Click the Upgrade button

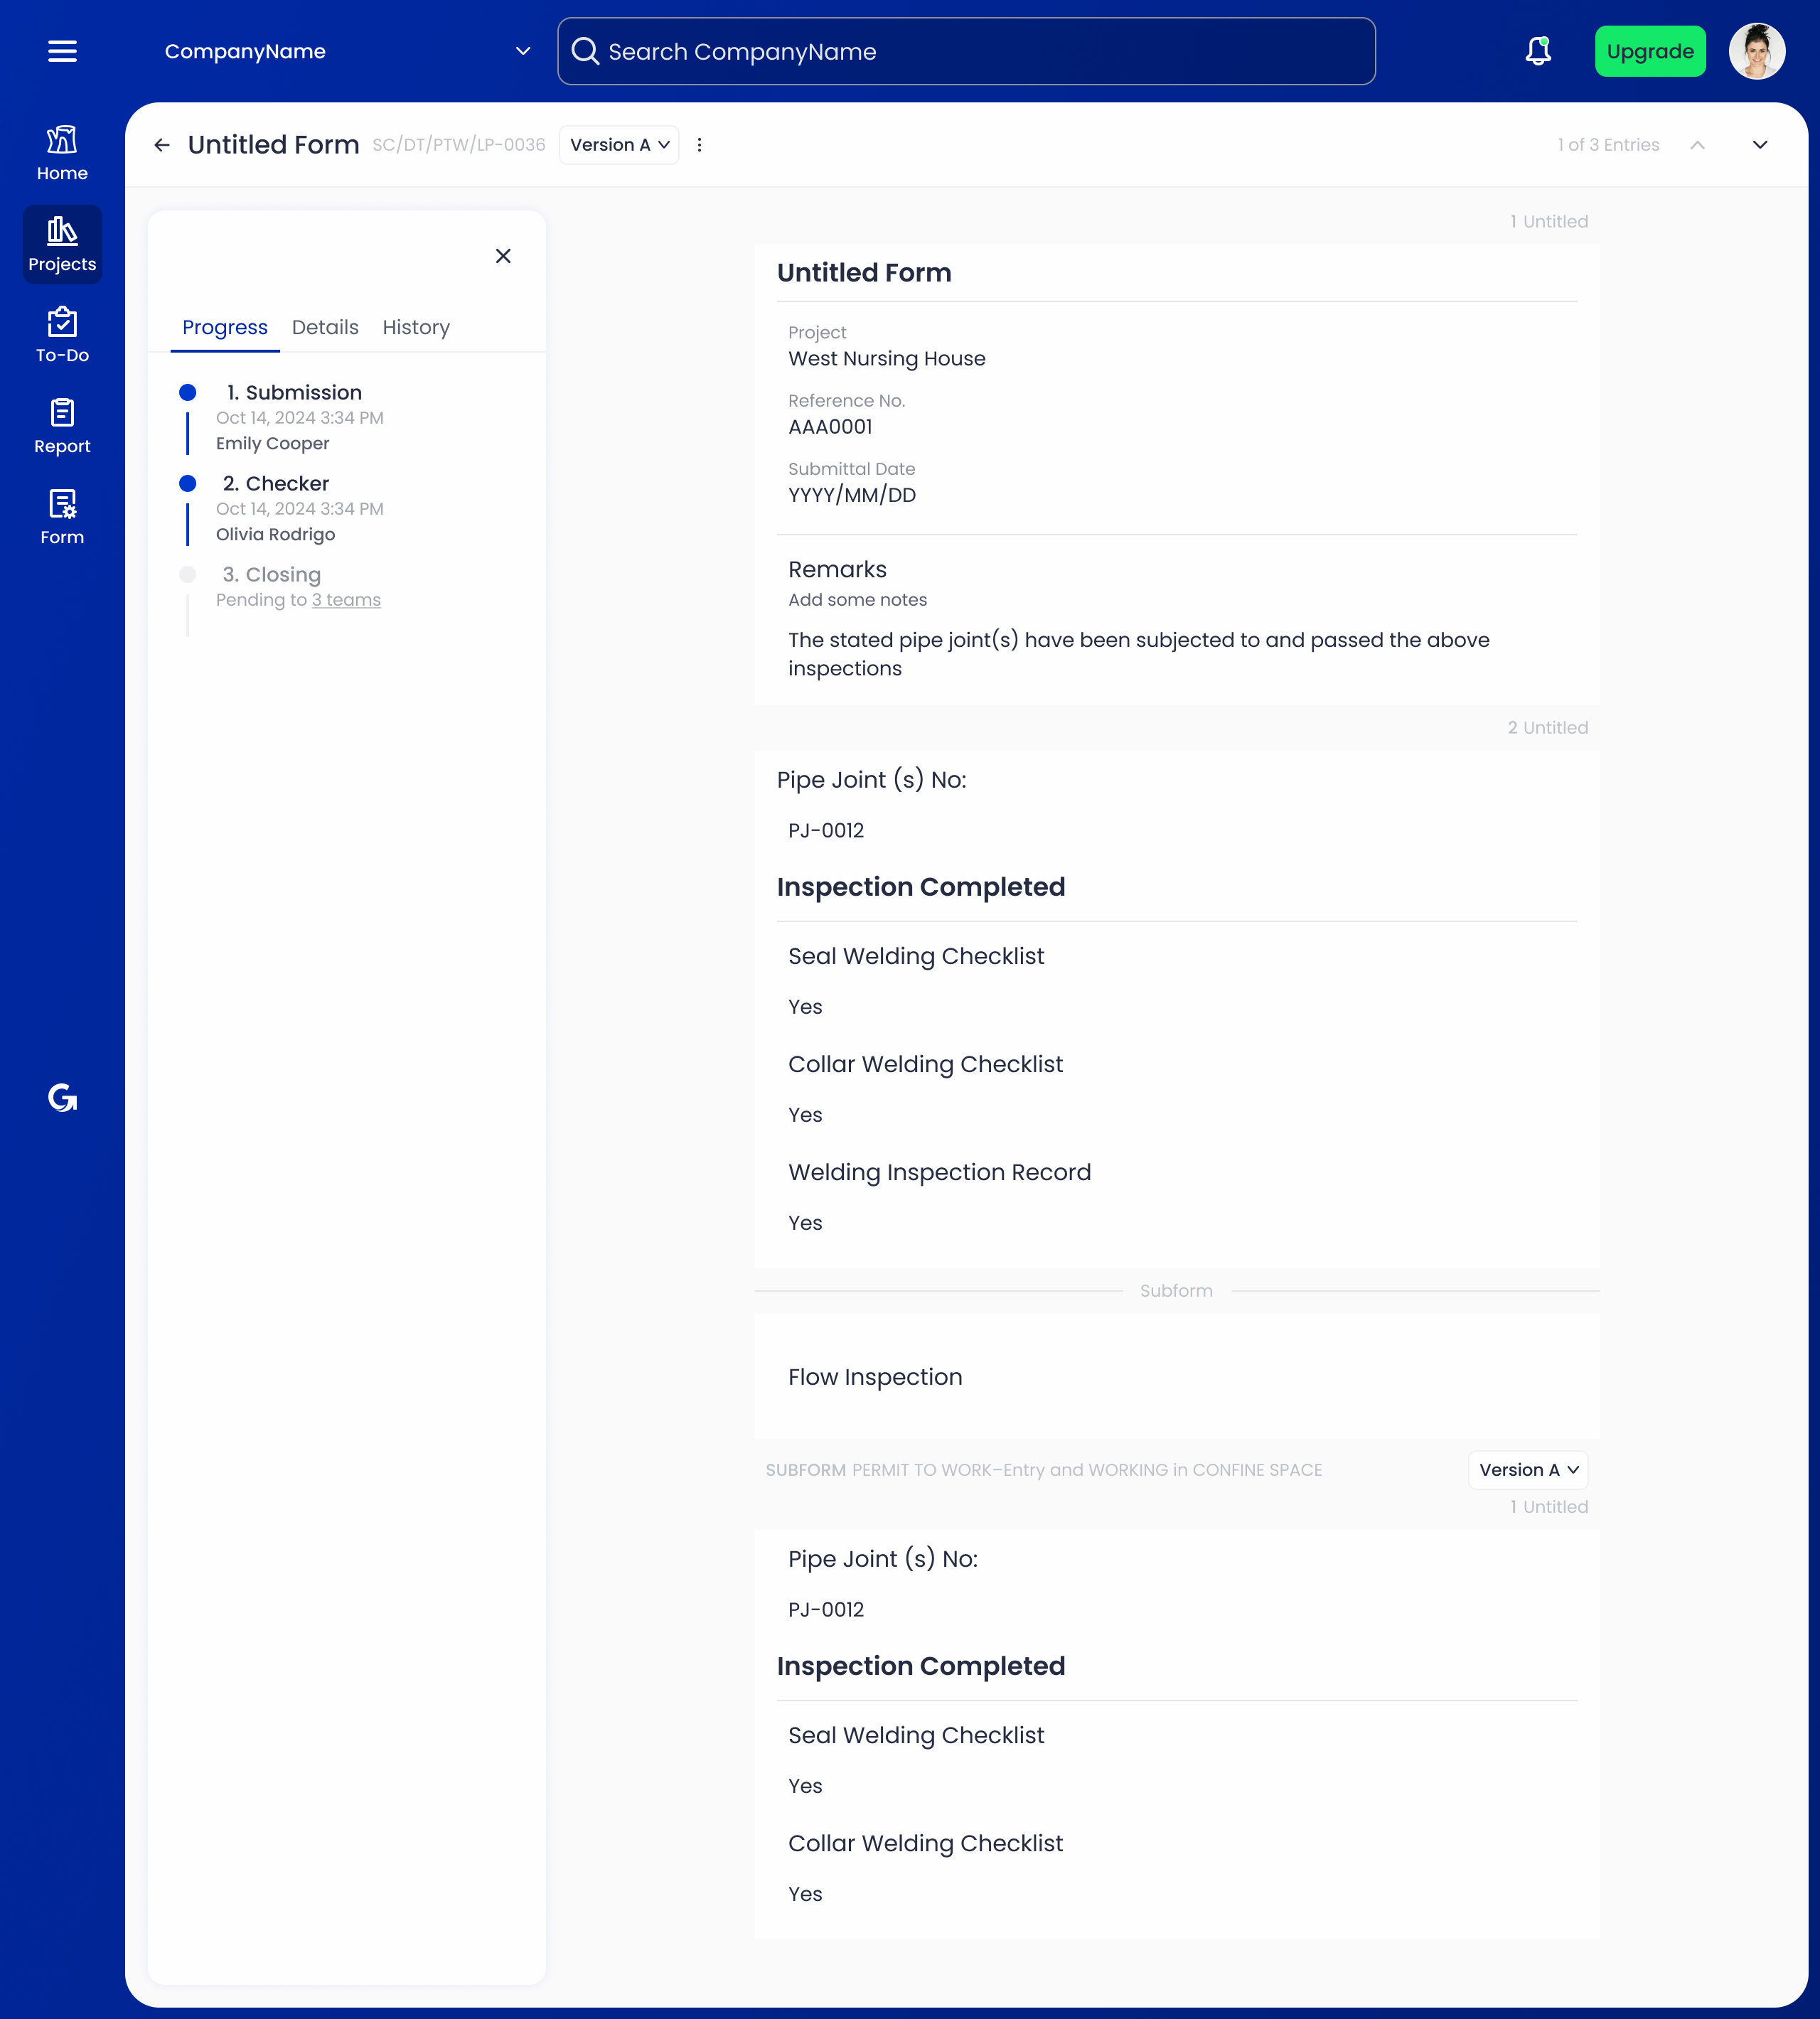[1650, 51]
